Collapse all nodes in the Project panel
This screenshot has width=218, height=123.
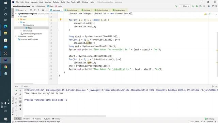38,10
